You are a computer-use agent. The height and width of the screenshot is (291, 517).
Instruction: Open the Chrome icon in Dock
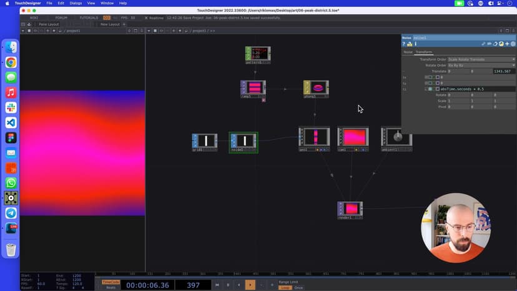coord(11,62)
